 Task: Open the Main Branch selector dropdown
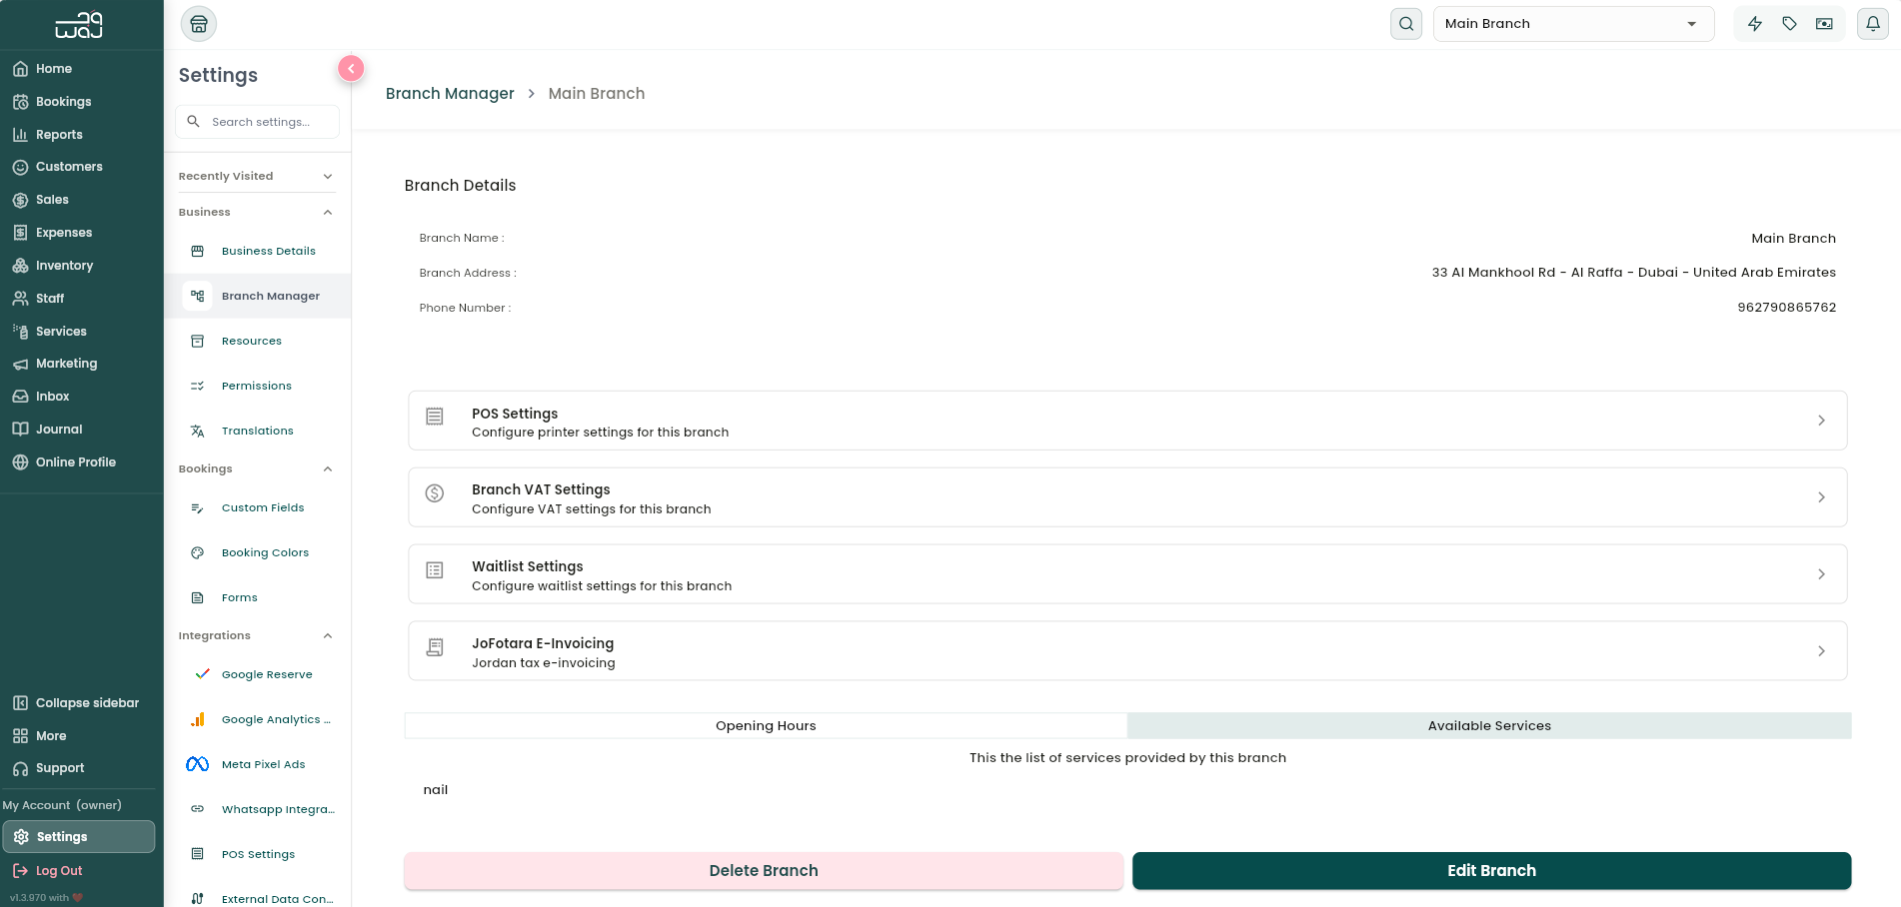coord(1573,24)
